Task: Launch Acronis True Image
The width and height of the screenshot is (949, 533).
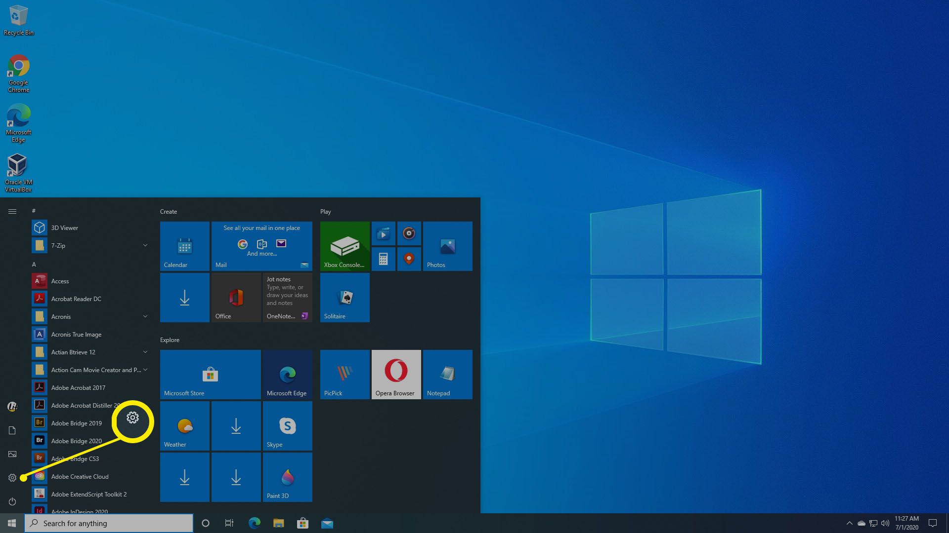Action: click(90, 334)
